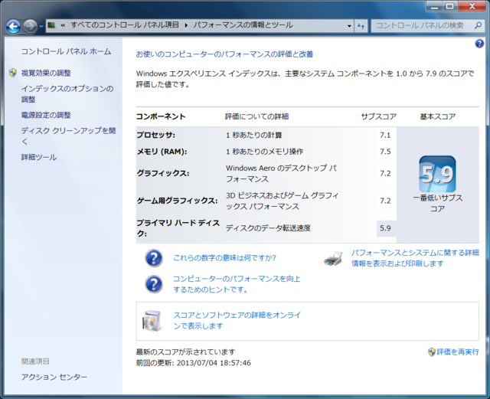
Task: Select すべてのコントロール パネル項目 breadcrumb
Action: (x=125, y=25)
